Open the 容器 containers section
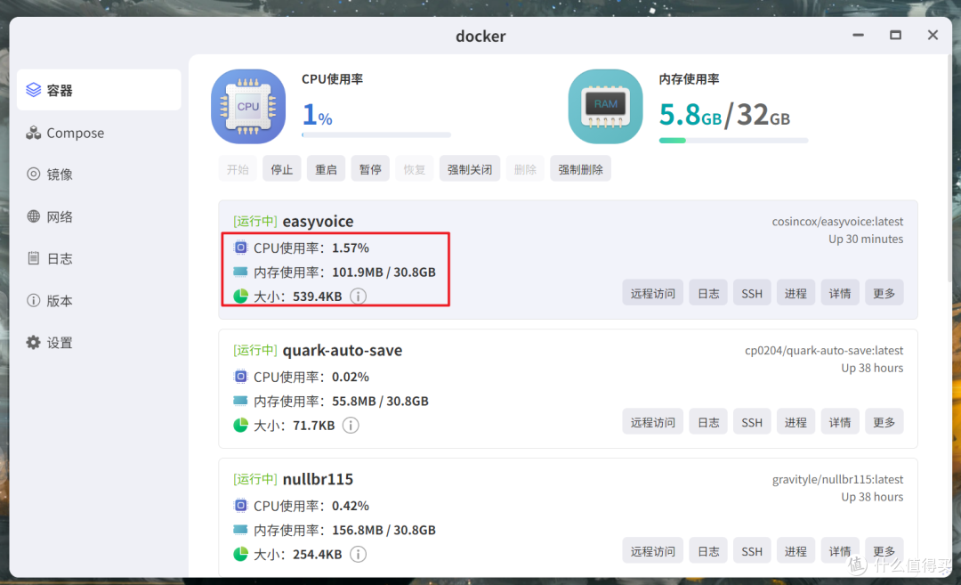Screen dimensions: 961x585 (99, 90)
